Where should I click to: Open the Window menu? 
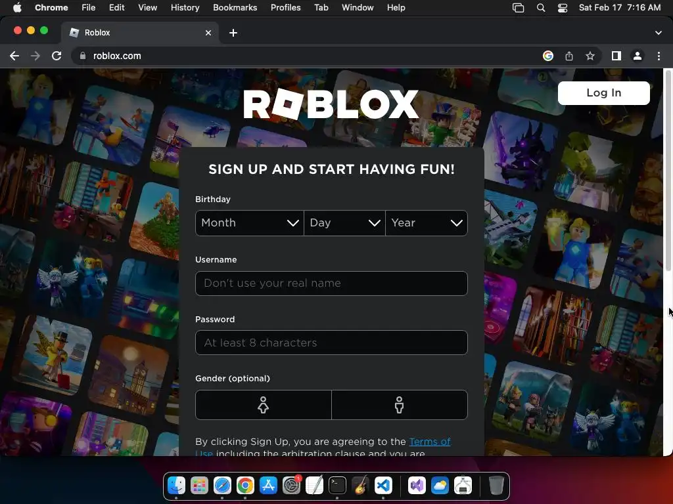pyautogui.click(x=358, y=7)
